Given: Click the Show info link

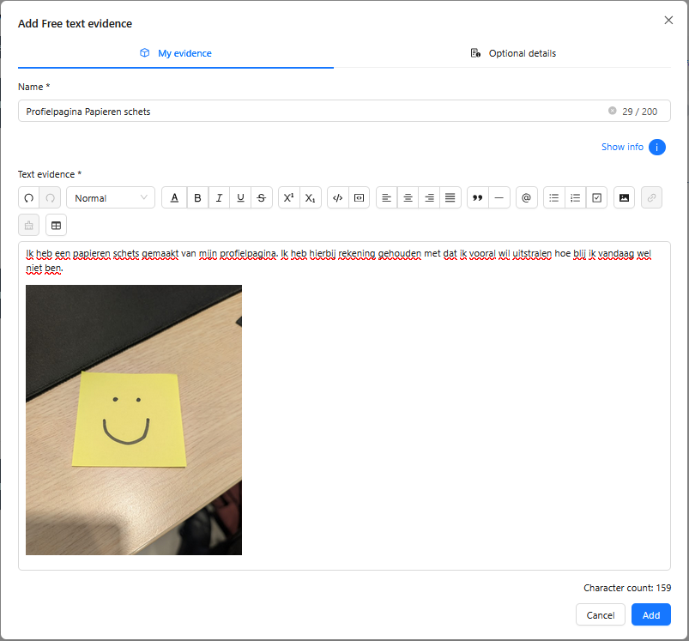Looking at the screenshot, I should 622,147.
